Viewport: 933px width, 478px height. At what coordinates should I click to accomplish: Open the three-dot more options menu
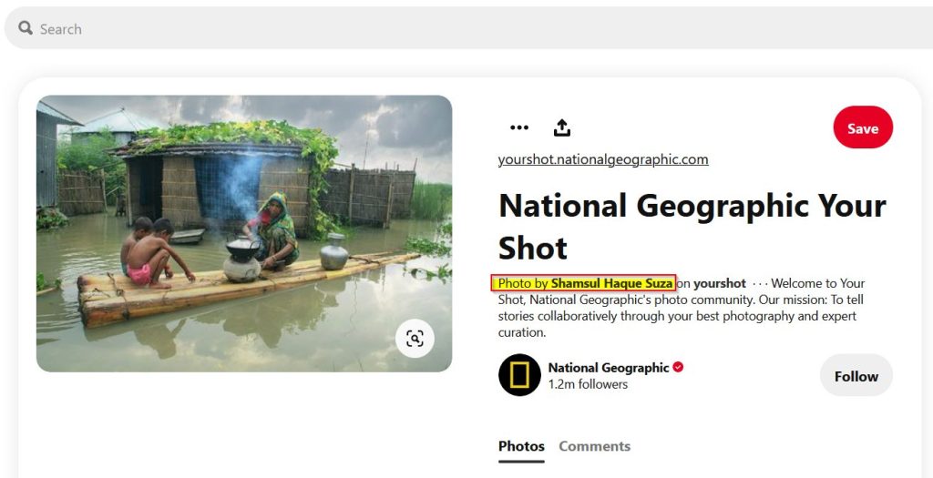[518, 127]
